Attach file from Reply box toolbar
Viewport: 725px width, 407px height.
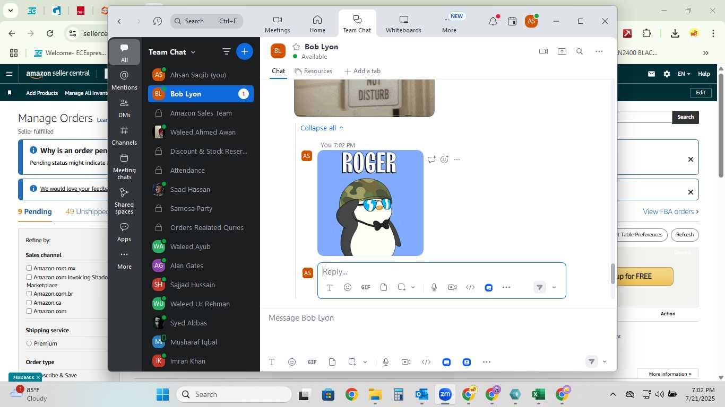[x=384, y=287]
